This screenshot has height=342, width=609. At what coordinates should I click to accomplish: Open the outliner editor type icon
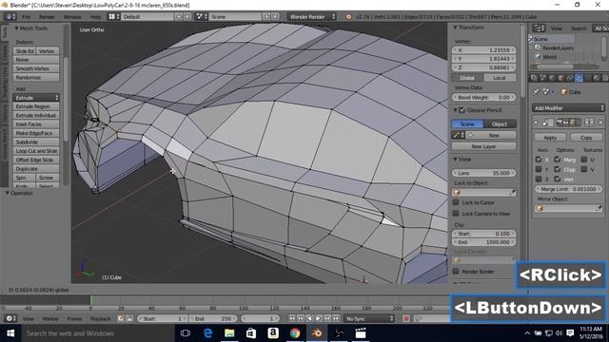(x=540, y=28)
